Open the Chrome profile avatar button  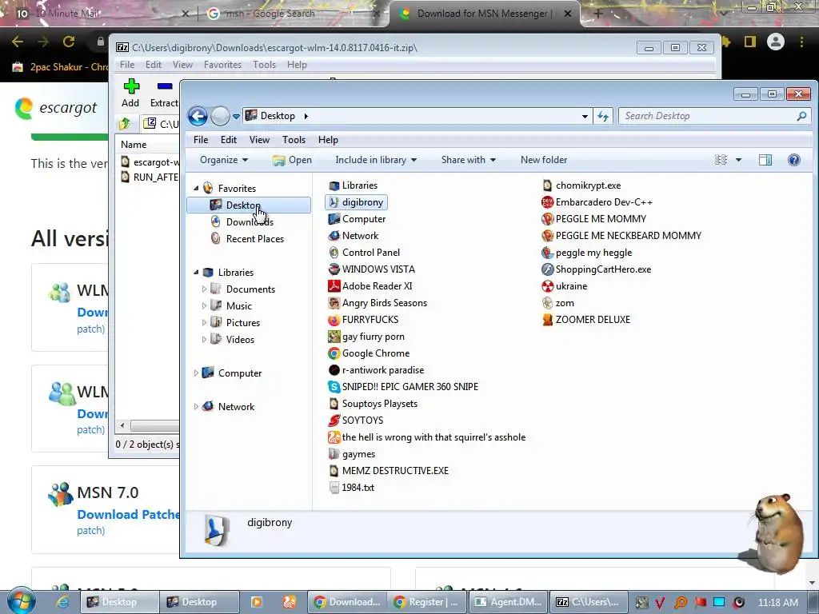pyautogui.click(x=776, y=42)
